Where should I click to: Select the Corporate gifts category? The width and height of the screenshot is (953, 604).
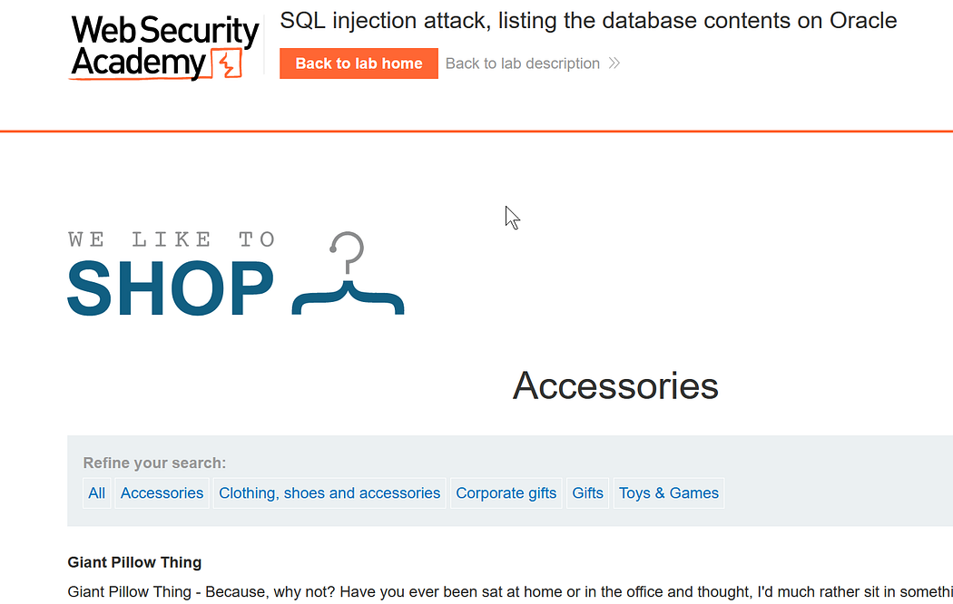tap(506, 493)
